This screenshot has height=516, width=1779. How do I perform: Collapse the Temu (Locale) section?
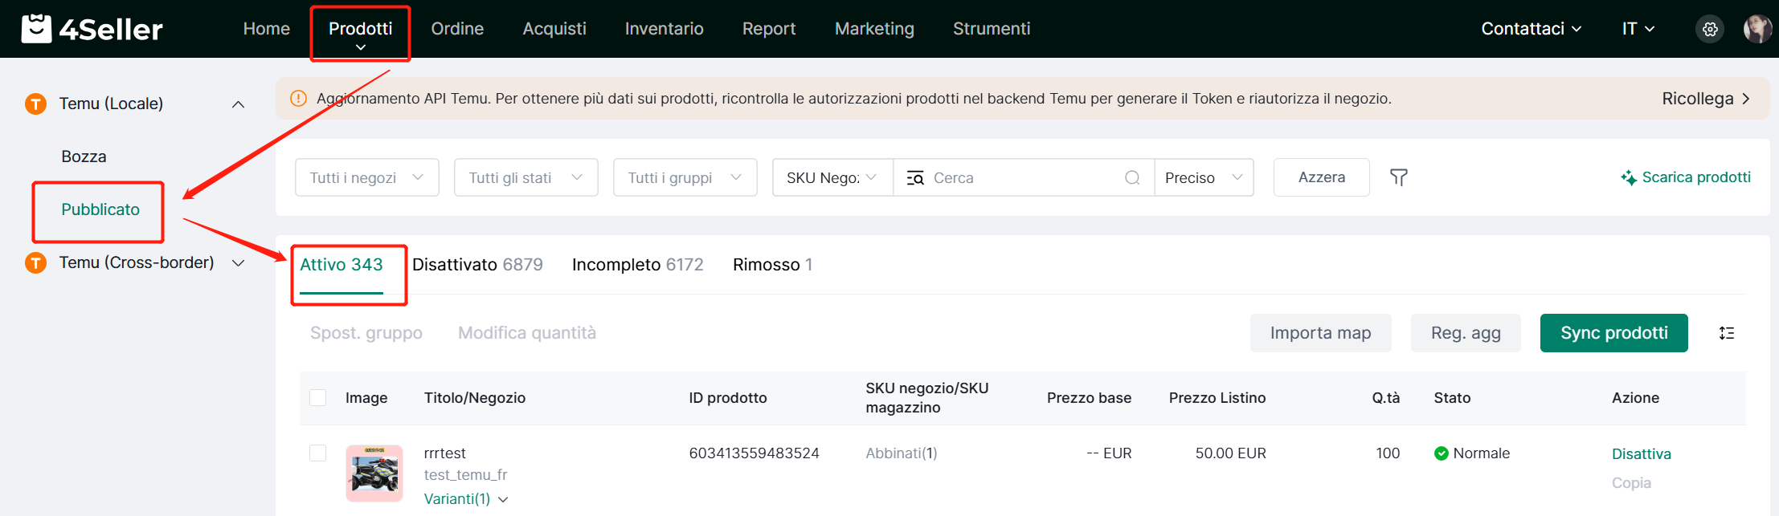click(x=238, y=104)
